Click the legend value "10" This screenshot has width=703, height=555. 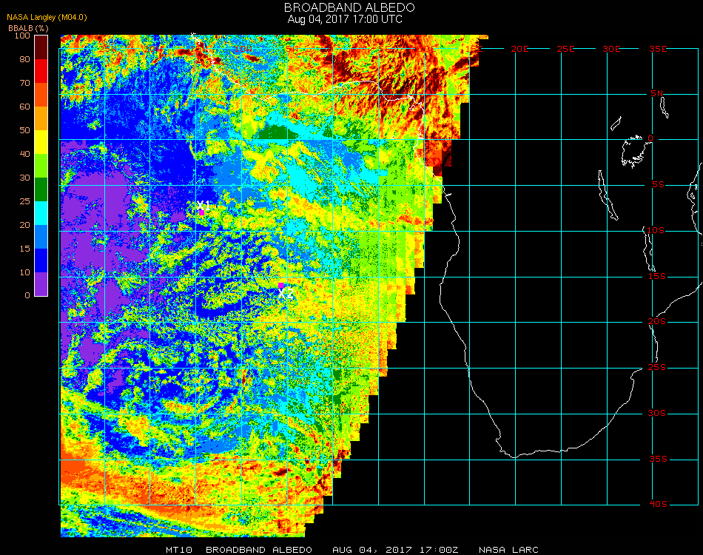point(24,272)
